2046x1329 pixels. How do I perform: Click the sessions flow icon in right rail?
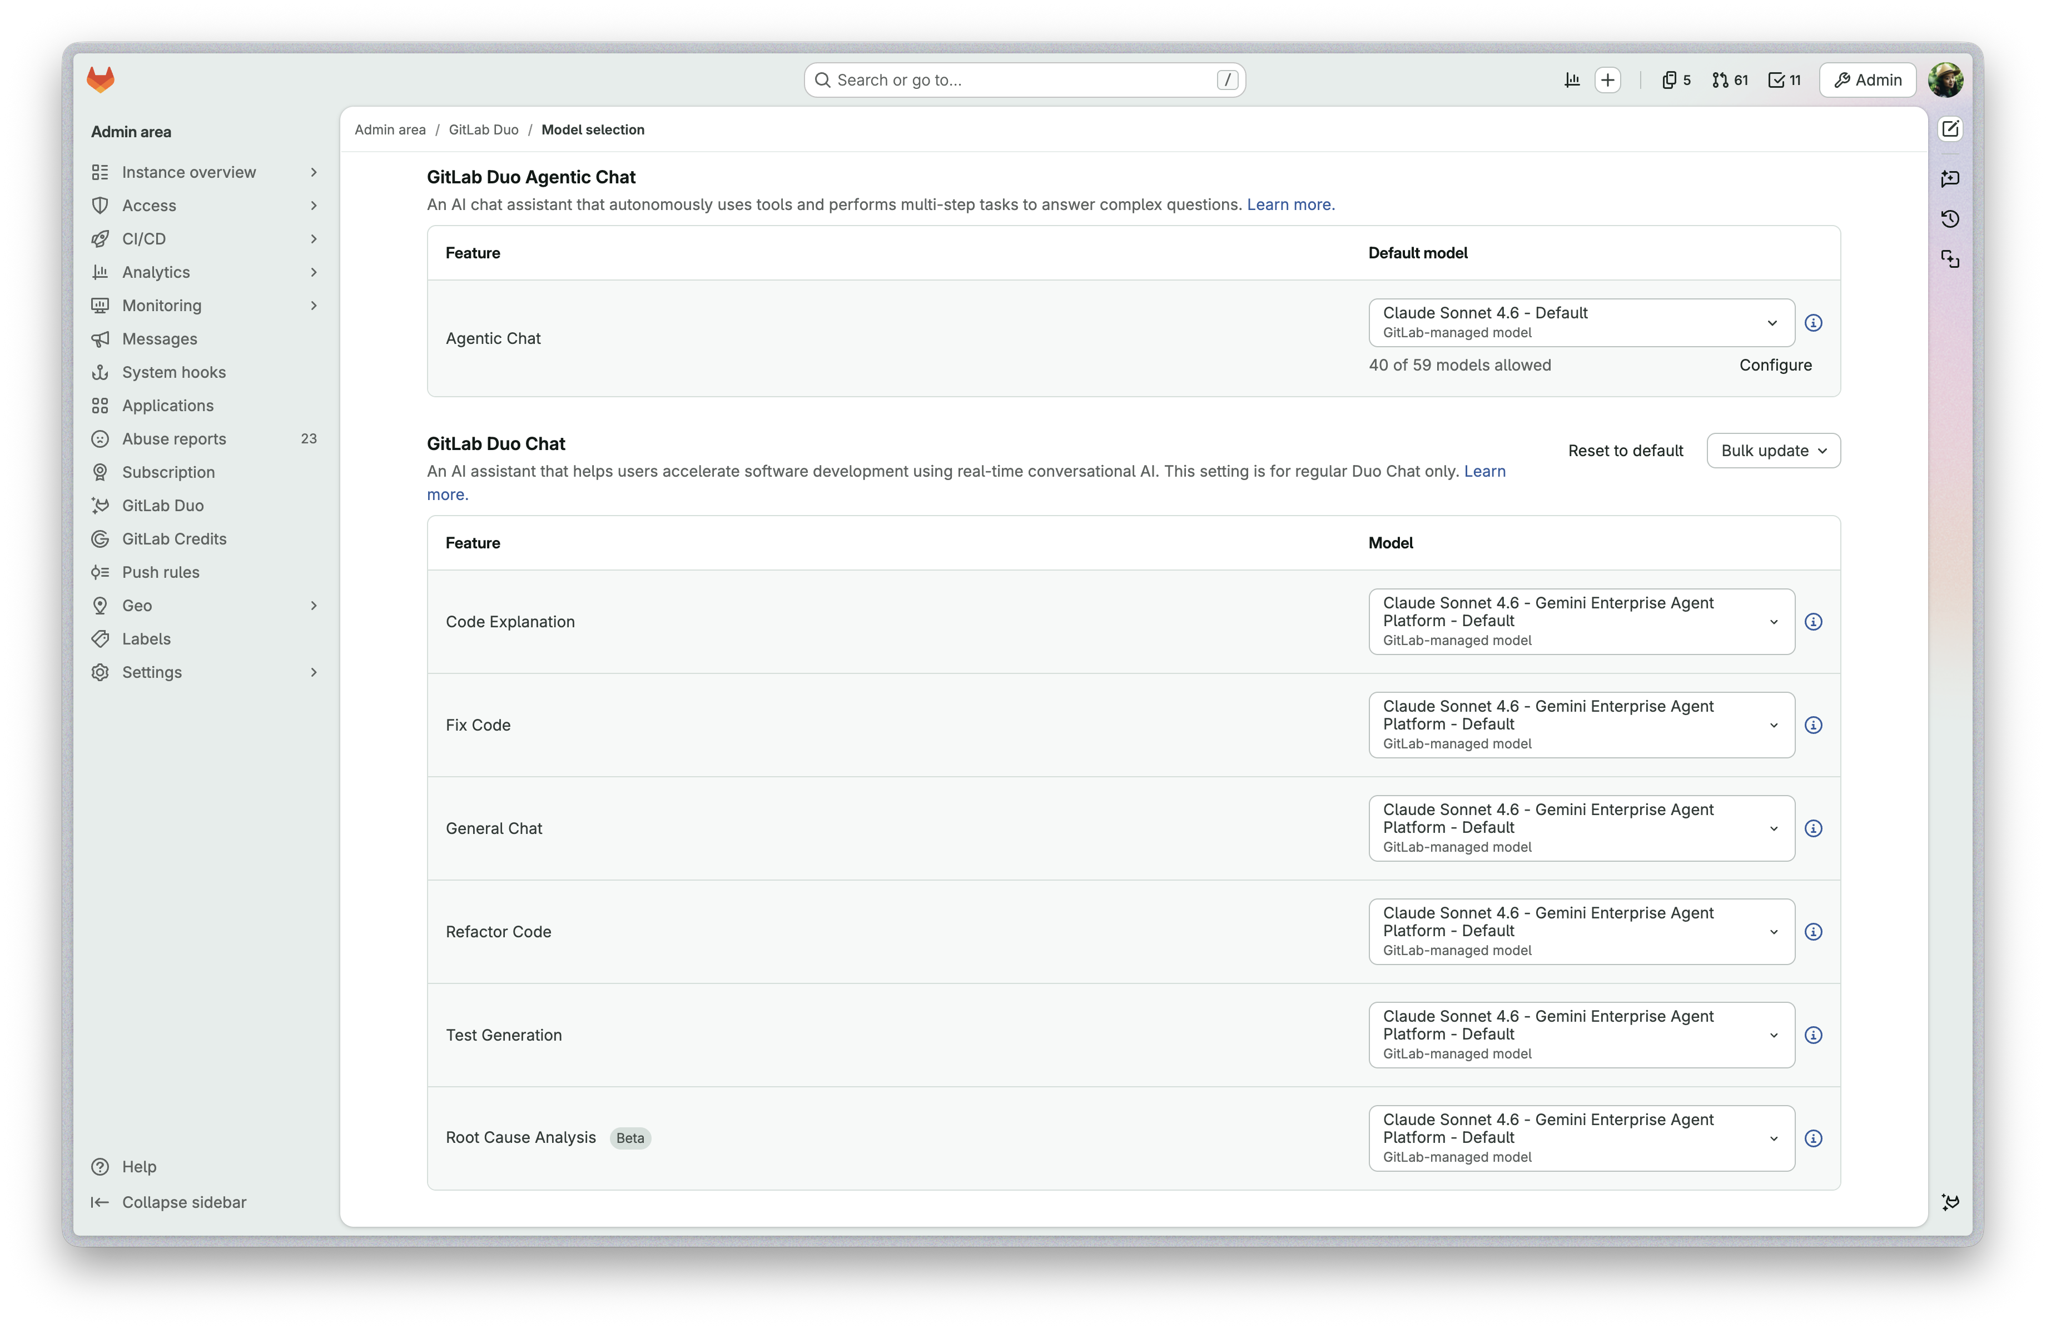point(1950,258)
